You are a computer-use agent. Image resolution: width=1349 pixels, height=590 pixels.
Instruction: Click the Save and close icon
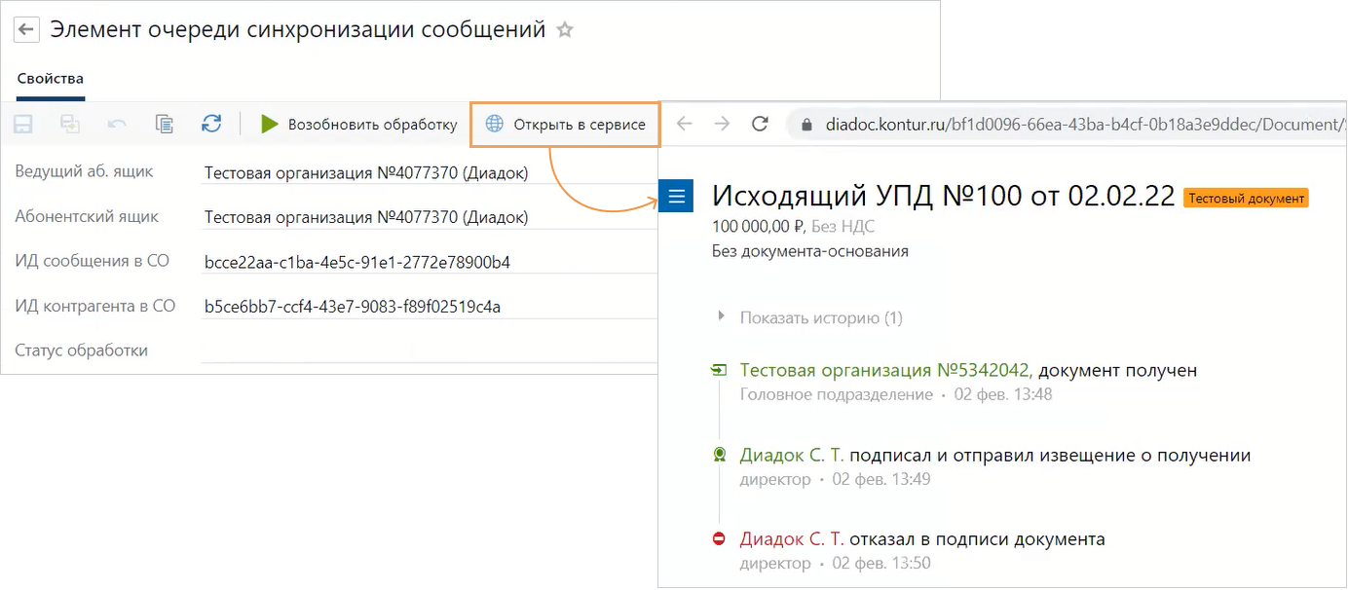coord(69,124)
